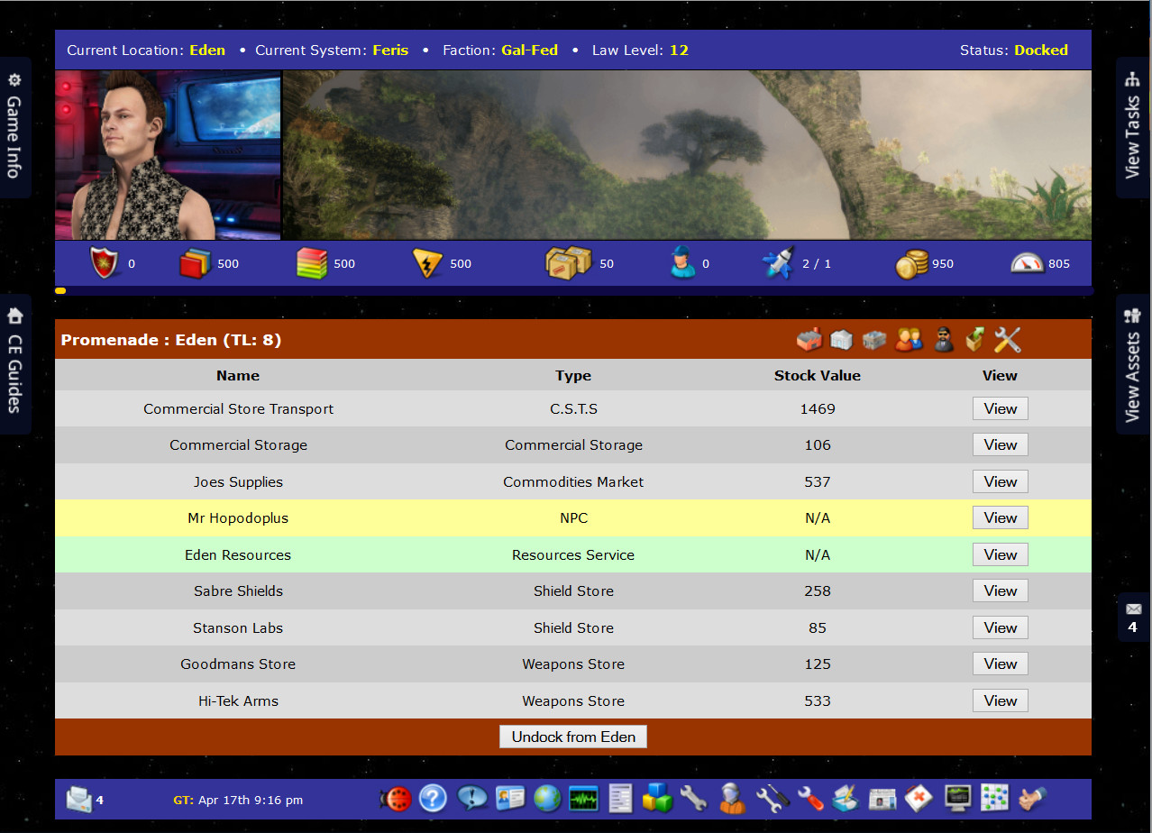Click the gold coins credits icon
This screenshot has height=833, width=1152.
911,263
